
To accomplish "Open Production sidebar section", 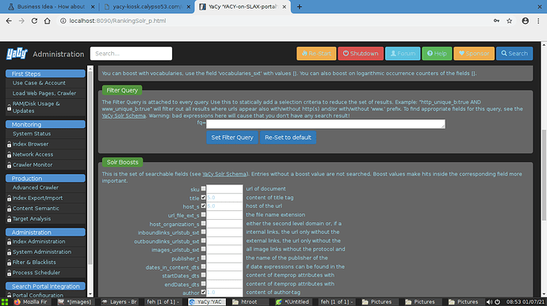I will (x=45, y=178).
